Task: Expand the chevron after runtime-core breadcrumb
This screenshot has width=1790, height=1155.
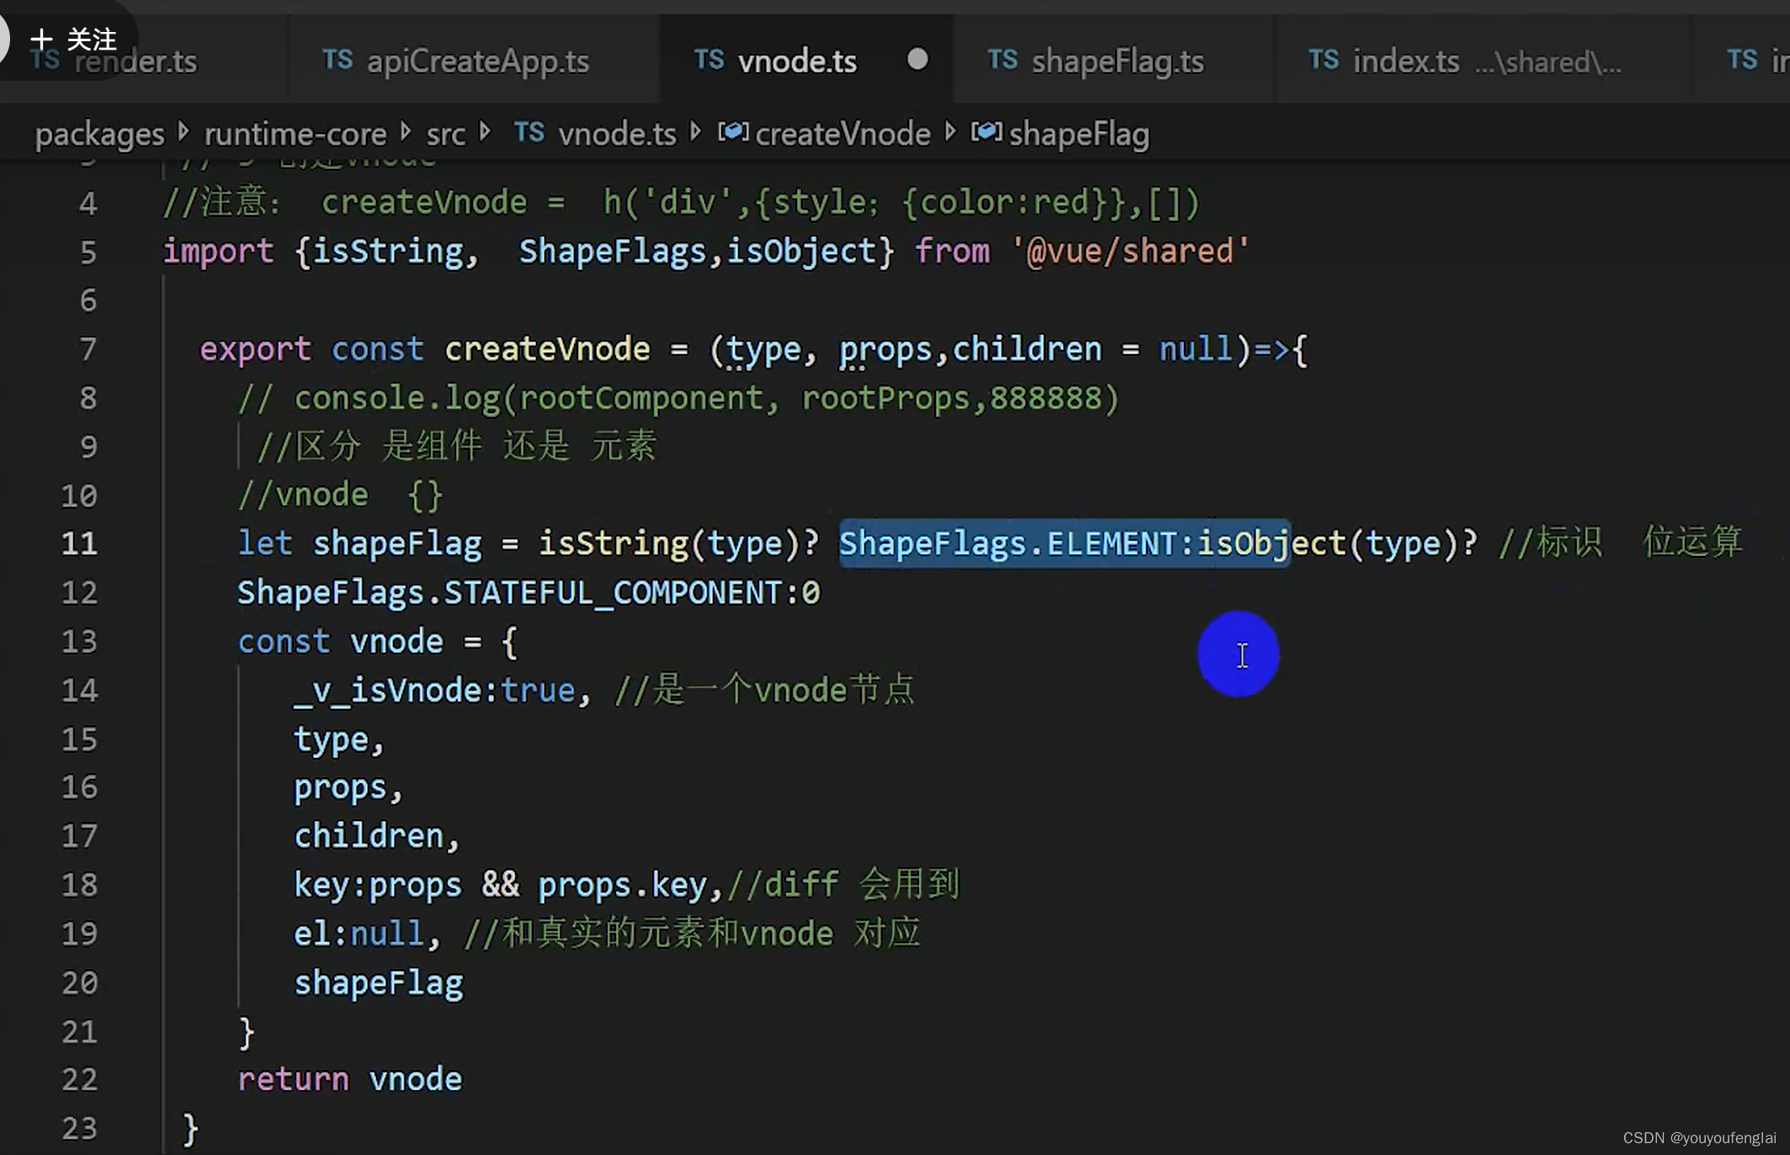Action: pos(406,132)
